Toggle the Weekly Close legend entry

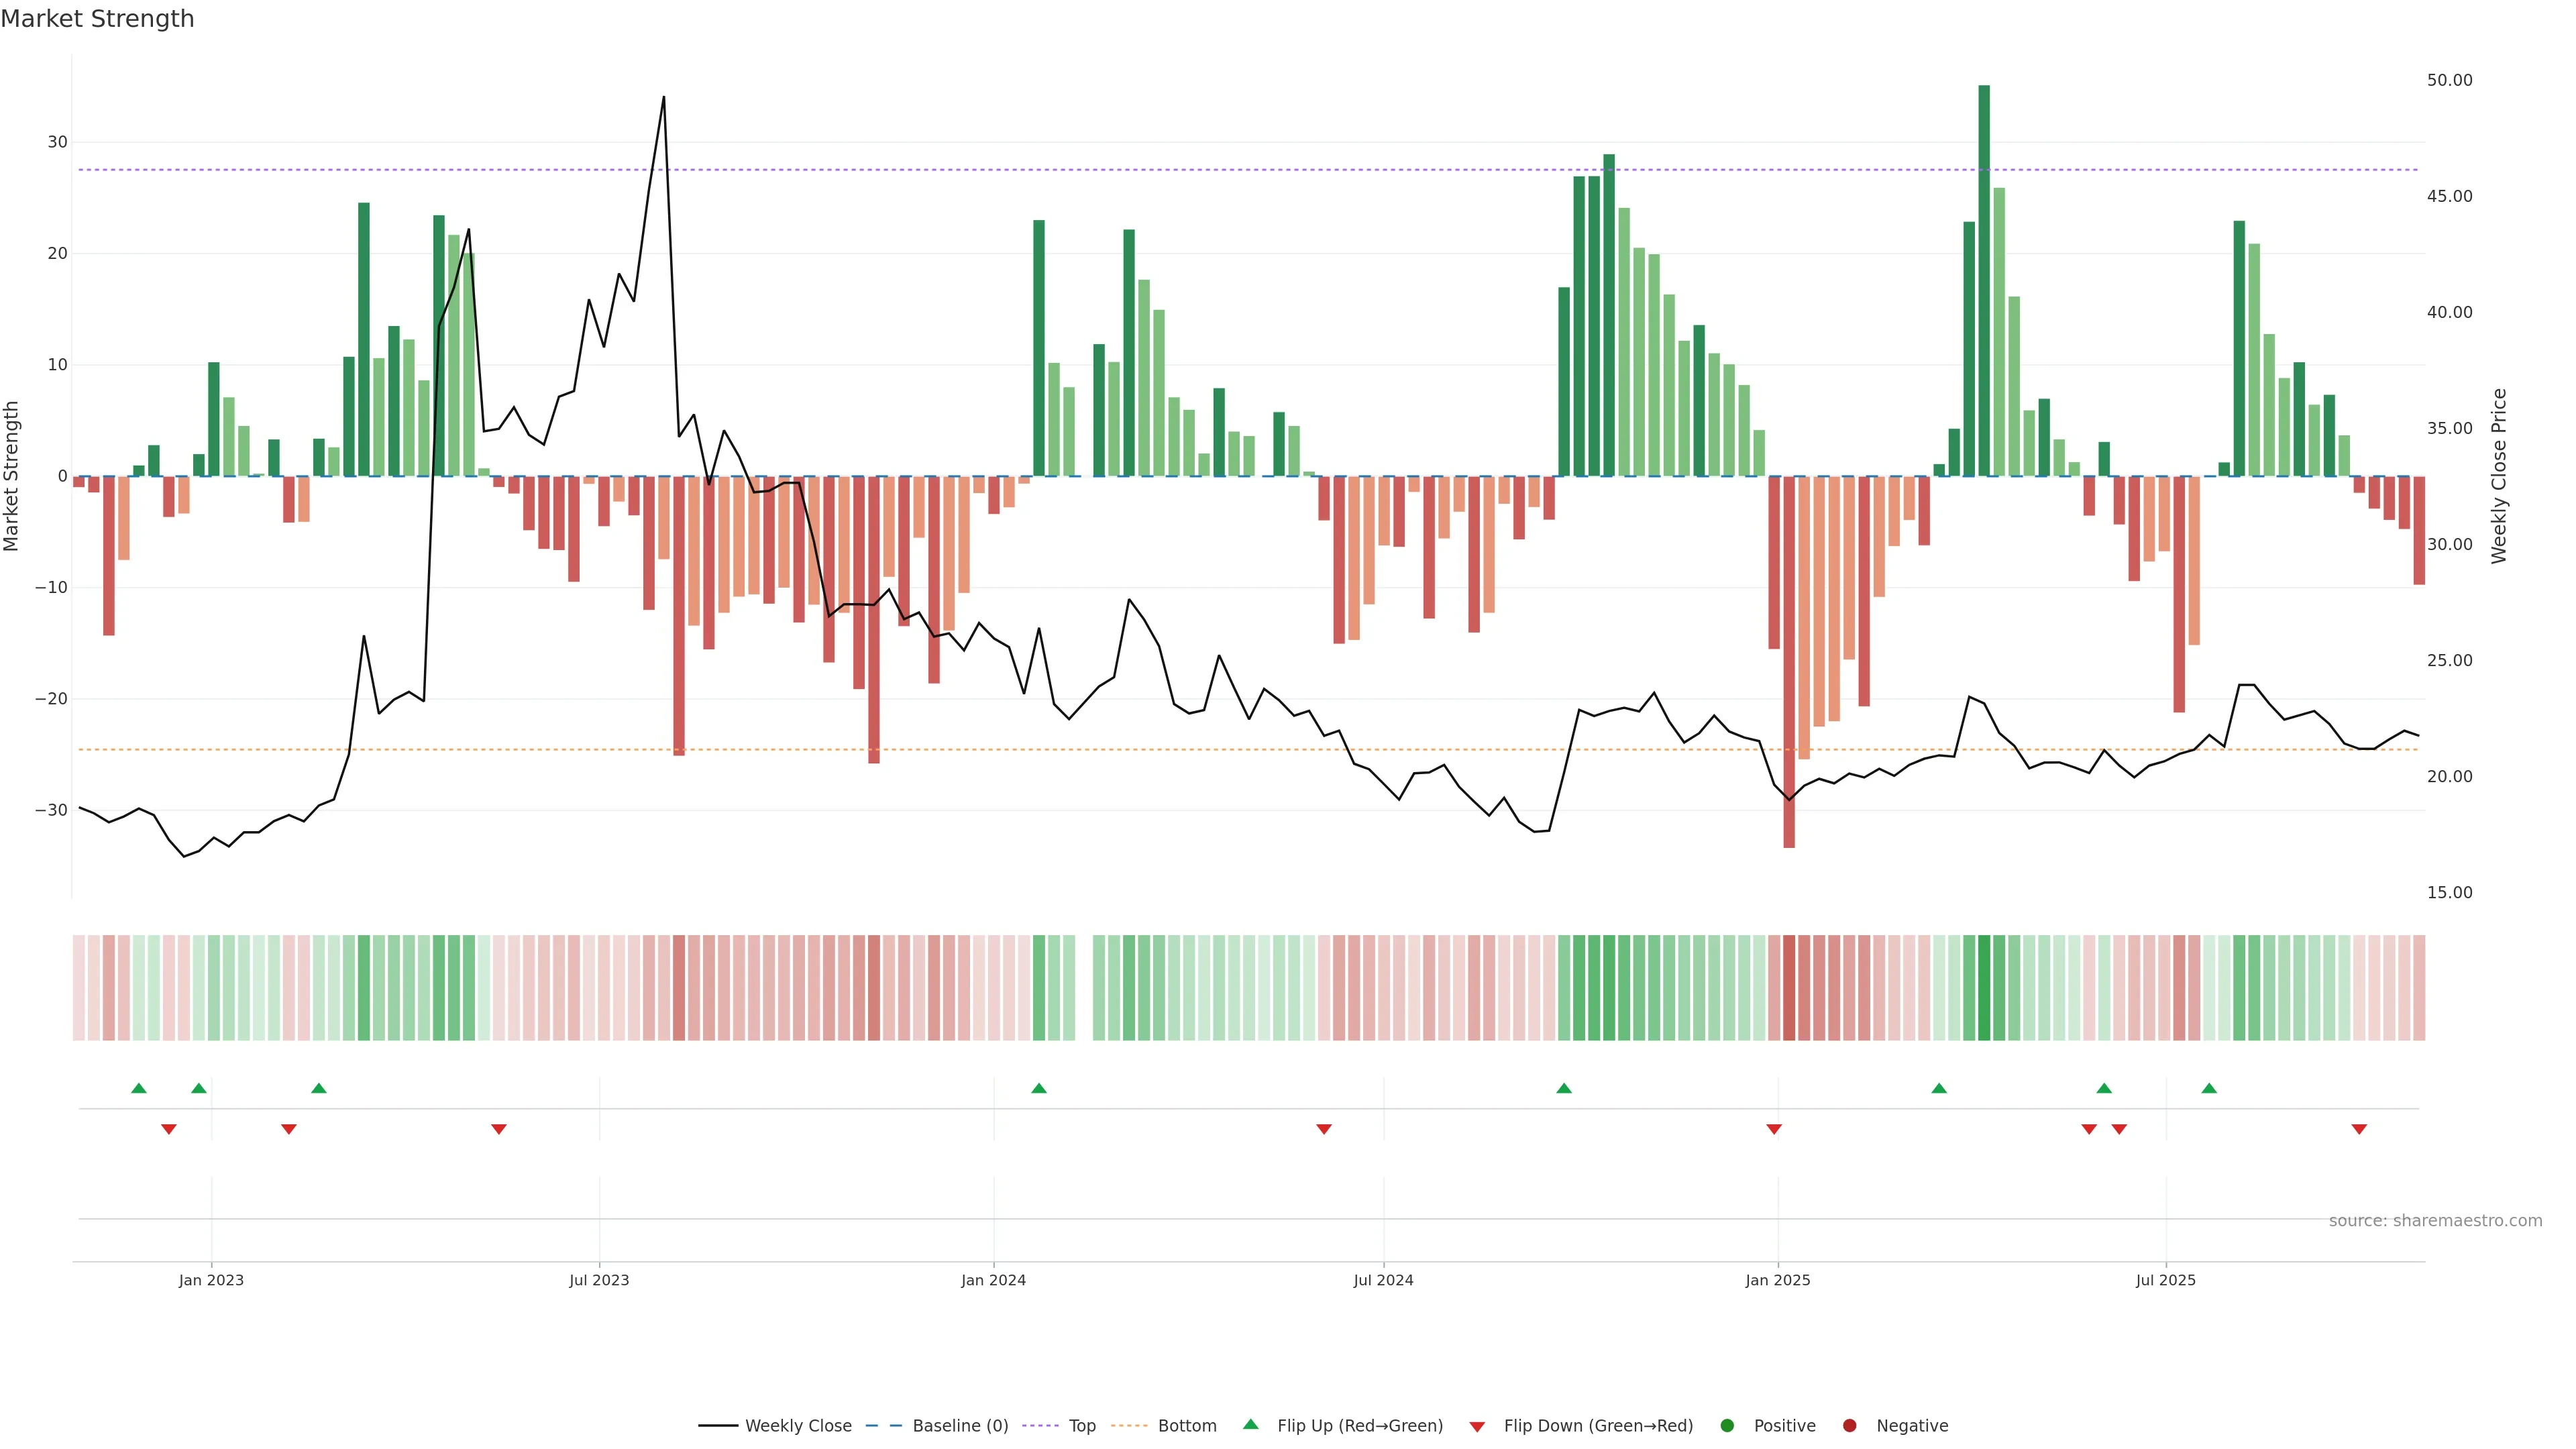tap(798, 1426)
